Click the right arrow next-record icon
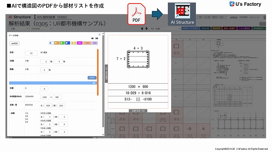 (x=97, y=38)
